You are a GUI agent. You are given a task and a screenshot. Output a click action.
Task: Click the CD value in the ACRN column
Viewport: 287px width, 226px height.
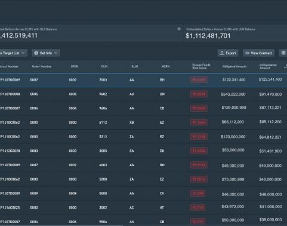tap(162, 108)
